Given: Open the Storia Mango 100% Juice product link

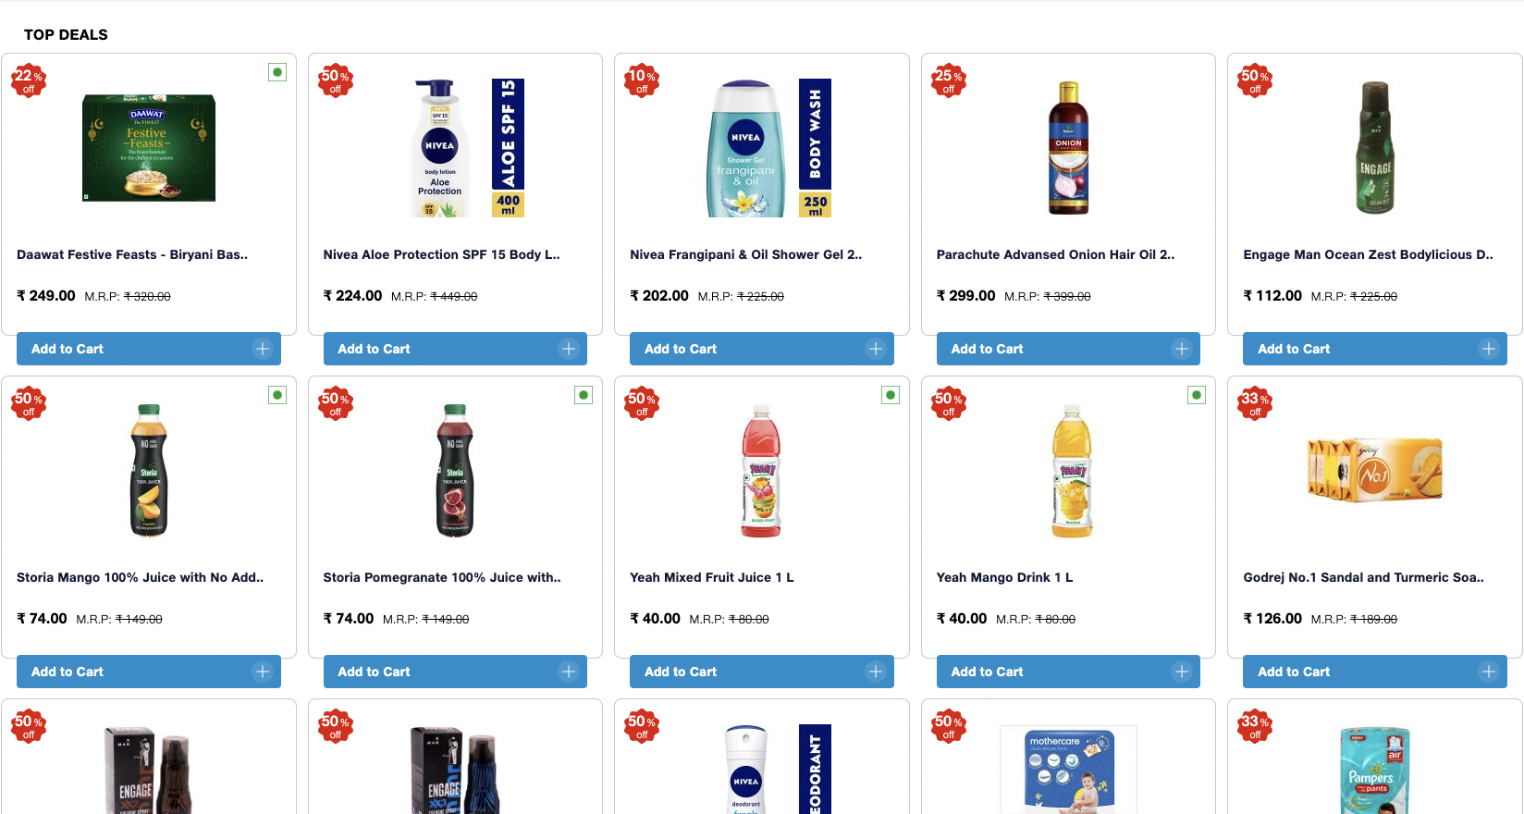Looking at the screenshot, I should 140,576.
